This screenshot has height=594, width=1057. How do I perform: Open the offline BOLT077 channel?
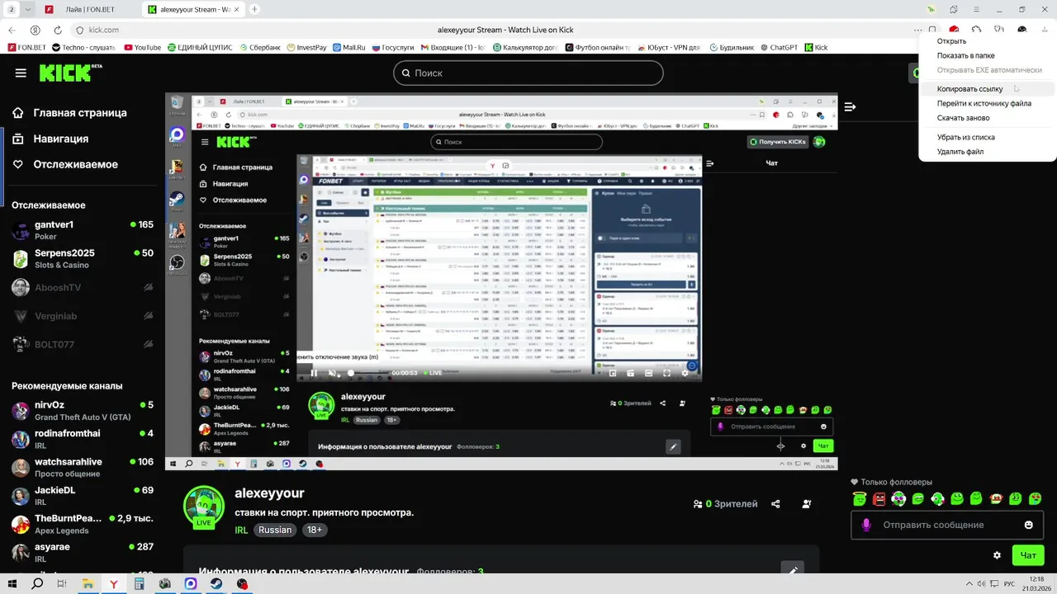(83, 345)
